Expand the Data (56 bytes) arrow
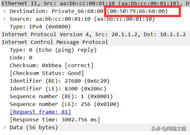 click(5, 127)
